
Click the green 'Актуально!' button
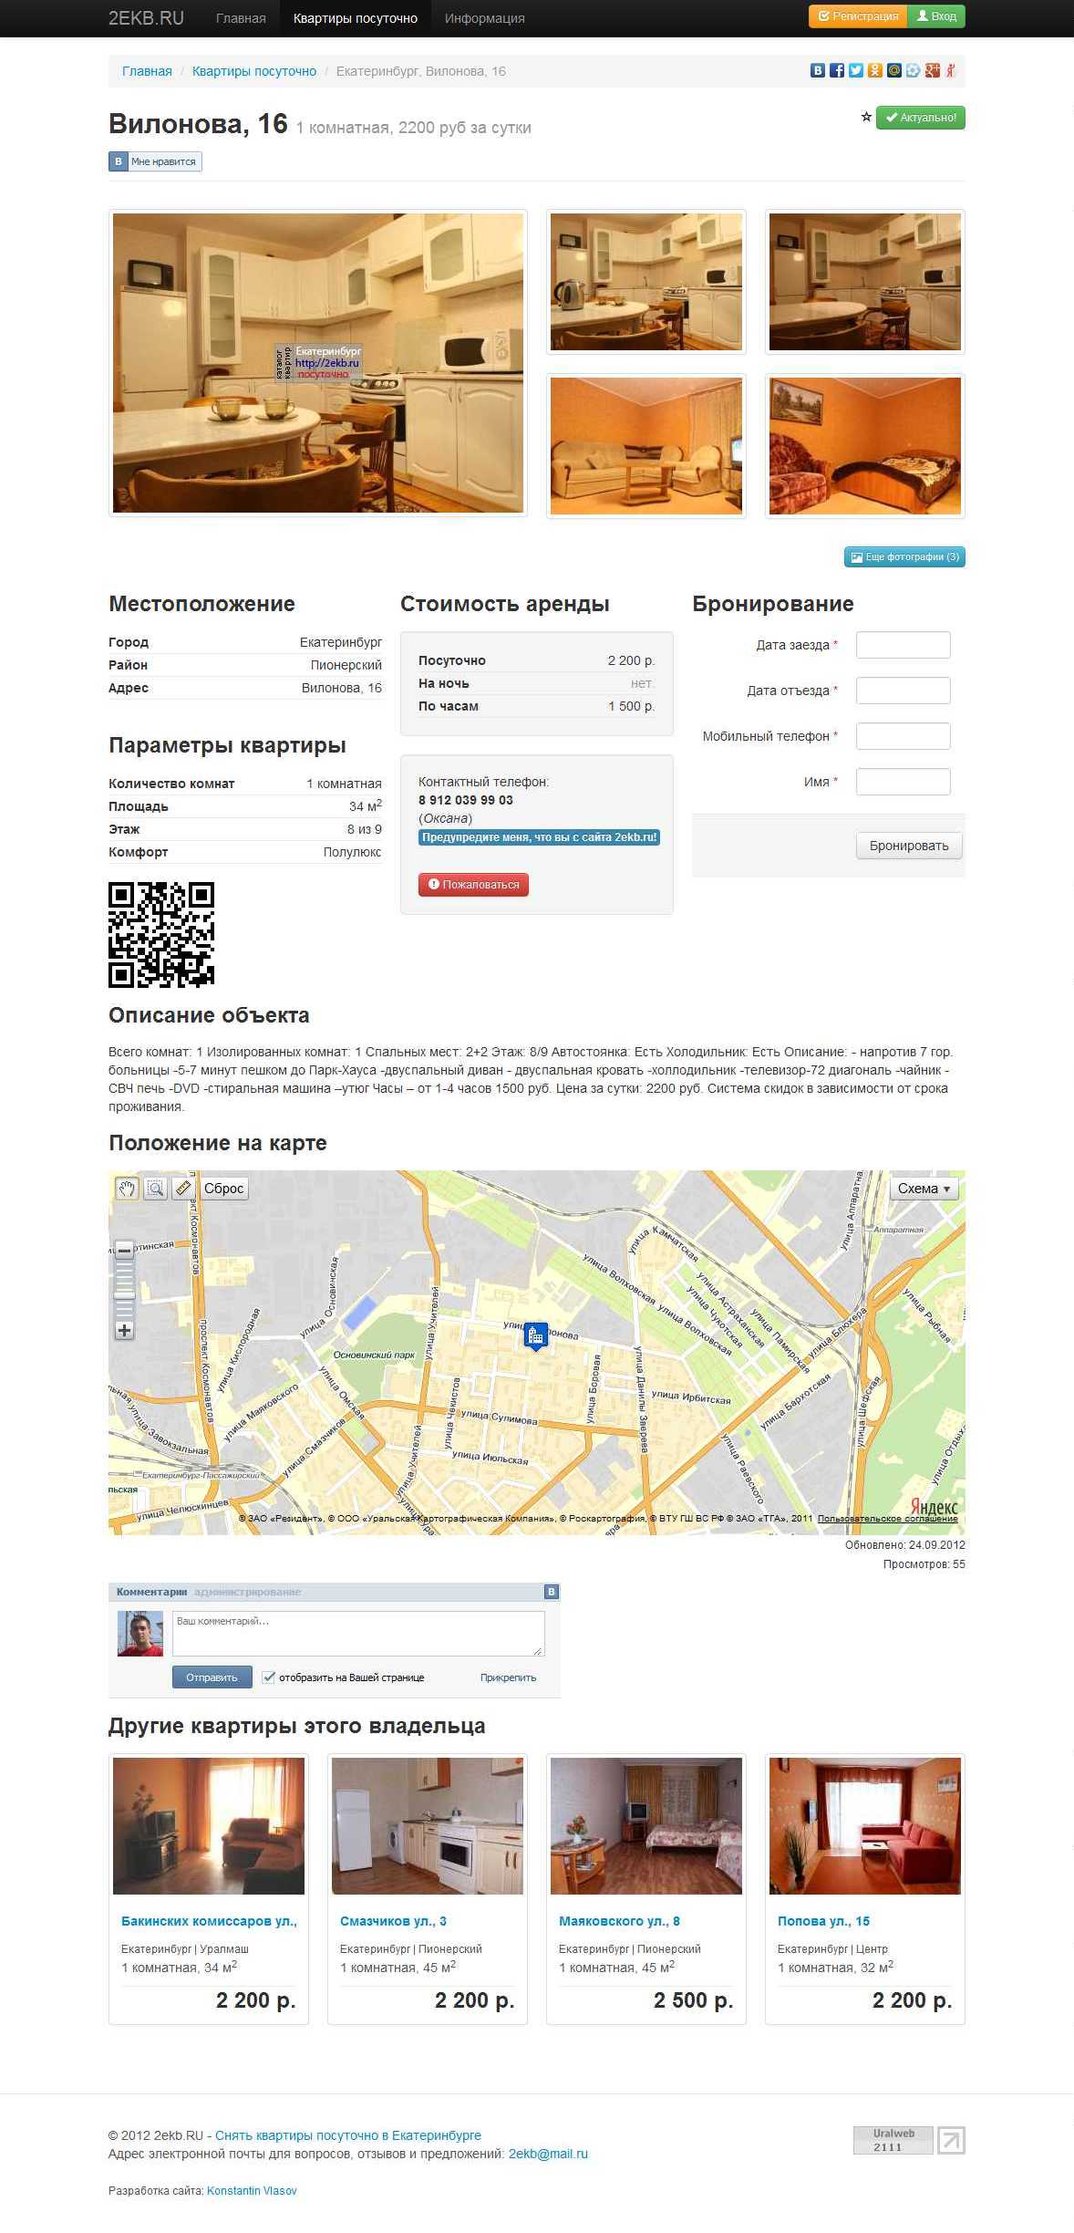(x=921, y=118)
